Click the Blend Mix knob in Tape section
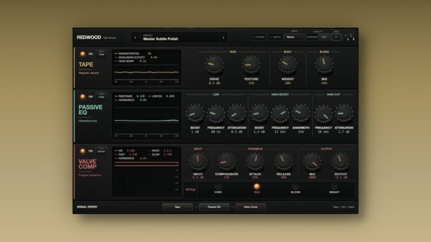Image resolution: width=431 pixels, height=242 pixels. click(x=324, y=65)
